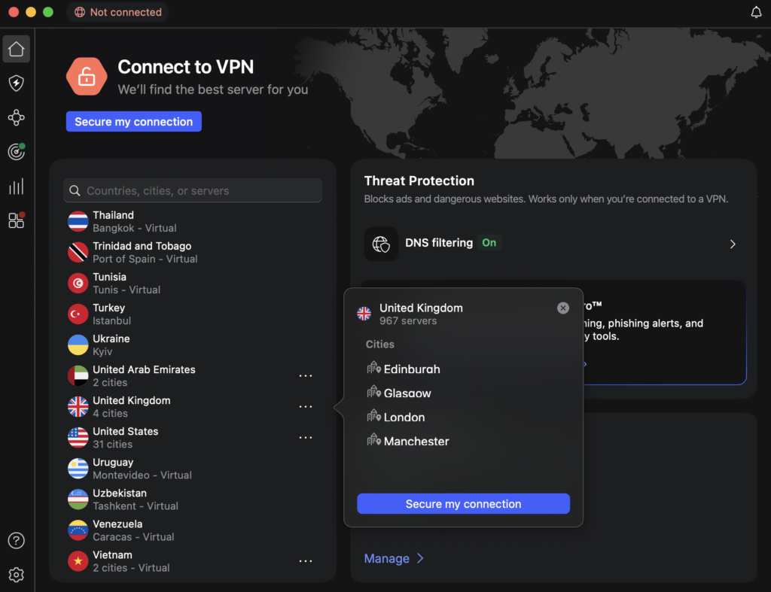The width and height of the screenshot is (771, 592).
Task: Select United Kingdom 4 cities row
Action: 193,407
